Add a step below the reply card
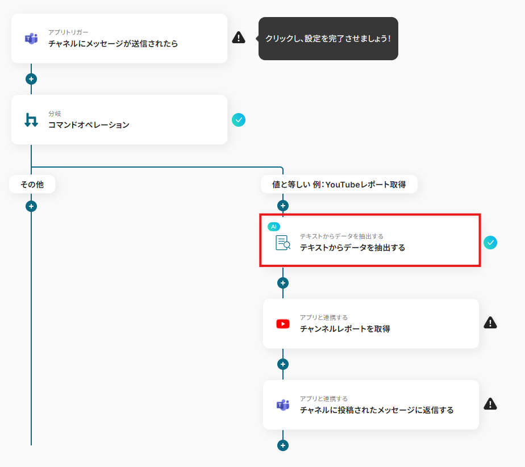 pos(283,445)
